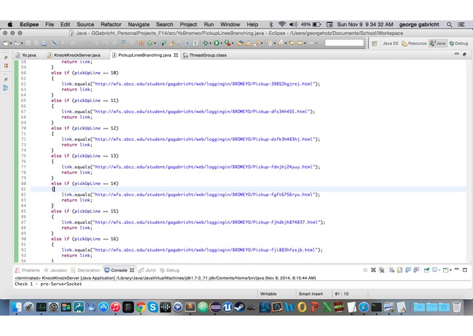Open the Open Console dropdown arrow

click(x=451, y=270)
